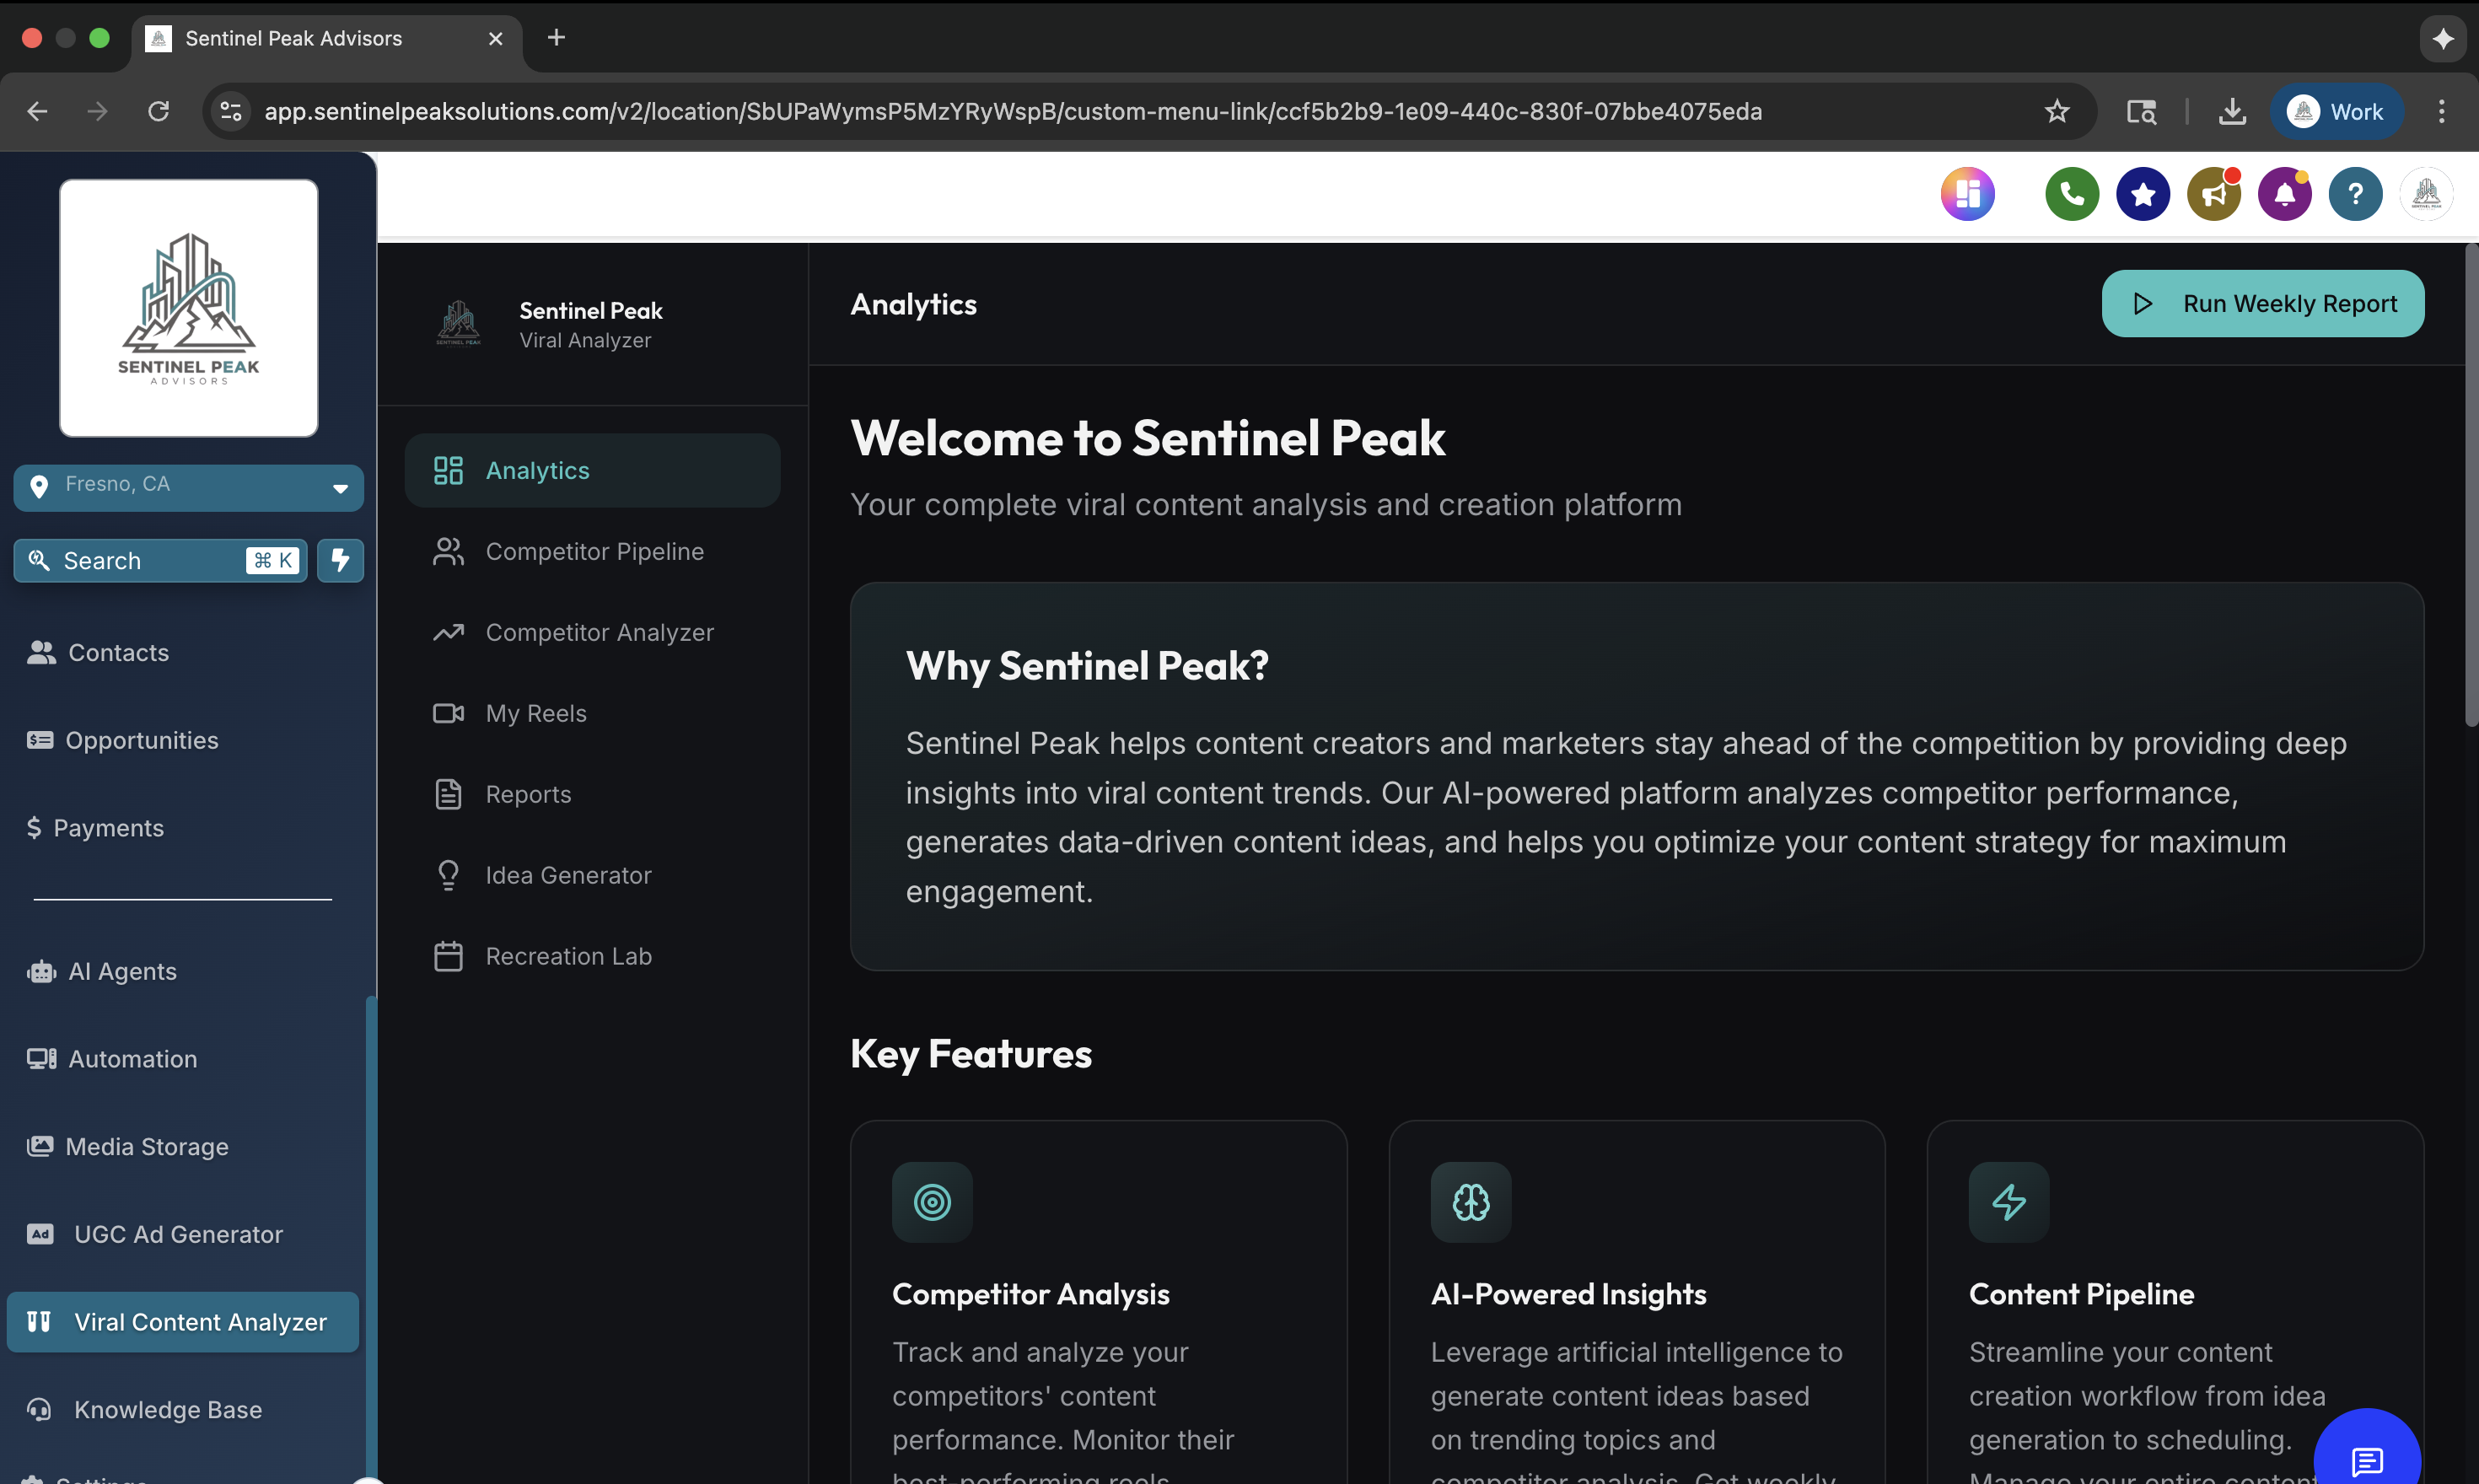
Task: Select the Competitor Analyzer tool
Action: pyautogui.click(x=599, y=632)
